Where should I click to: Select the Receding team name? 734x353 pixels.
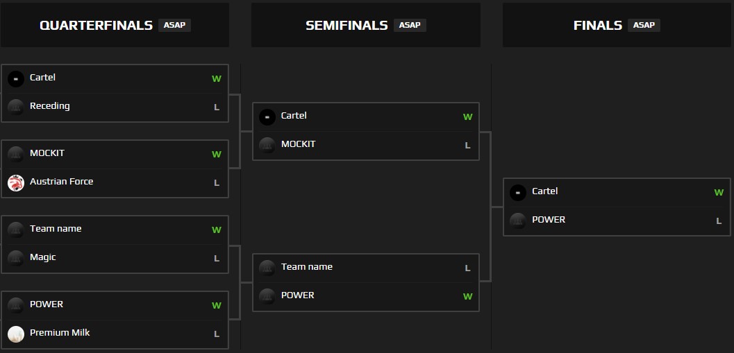(x=49, y=106)
